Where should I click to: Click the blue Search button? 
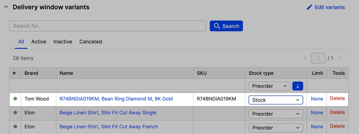226,26
